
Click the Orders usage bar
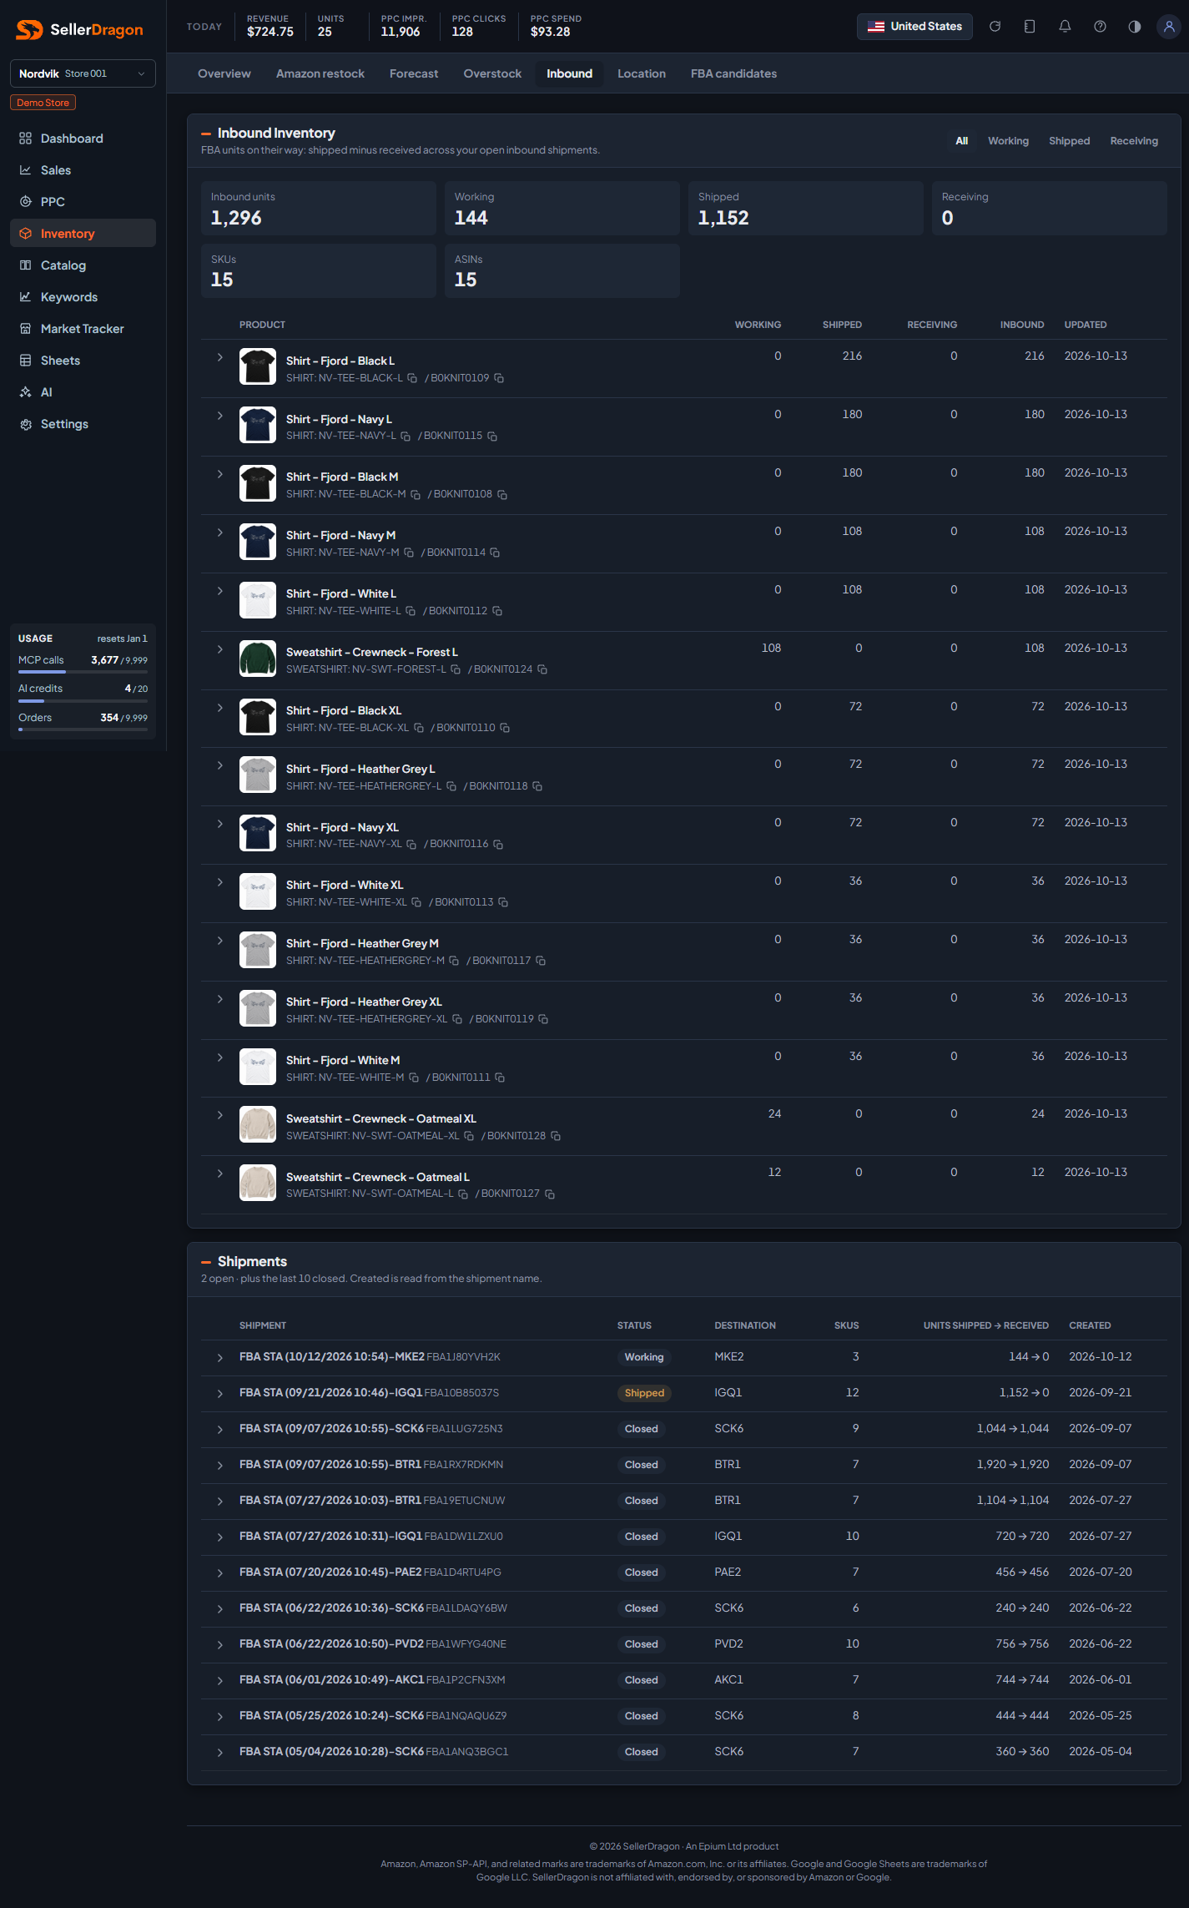point(83,729)
